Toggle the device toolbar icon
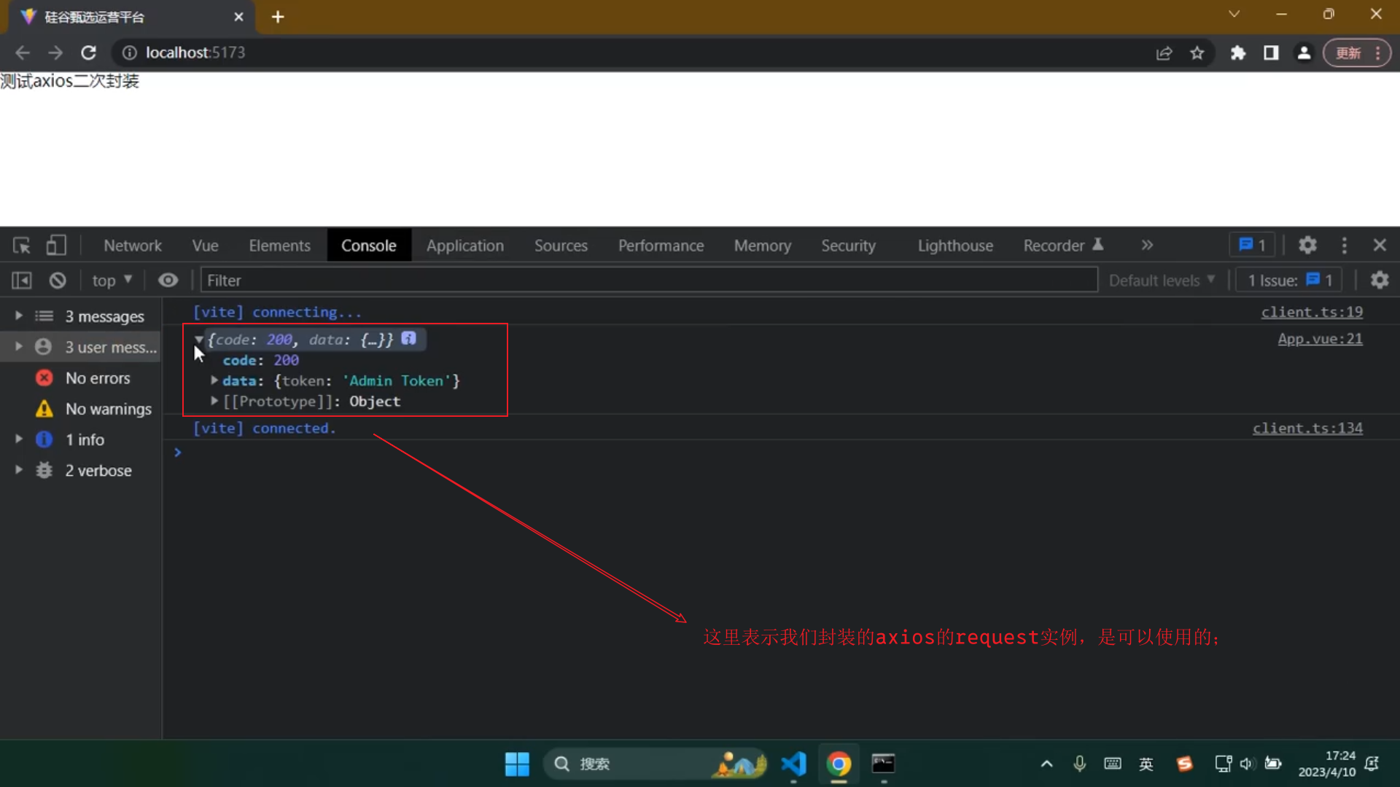The width and height of the screenshot is (1400, 787). (x=56, y=246)
